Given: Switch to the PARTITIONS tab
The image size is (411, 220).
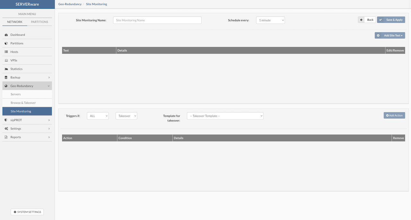Looking at the screenshot, I should tap(39, 22).
